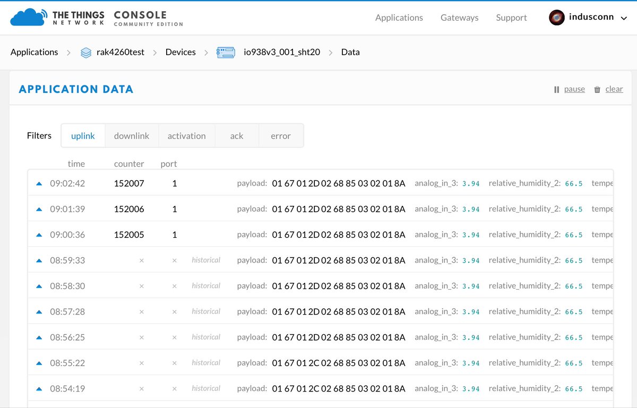Open Support in the top navigation
The width and height of the screenshot is (637, 408).
pyautogui.click(x=512, y=18)
